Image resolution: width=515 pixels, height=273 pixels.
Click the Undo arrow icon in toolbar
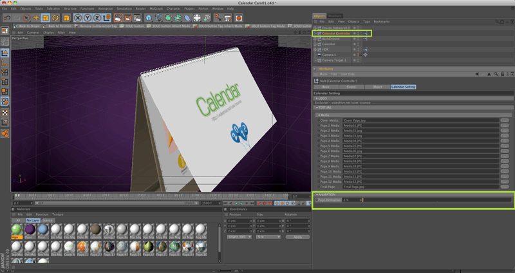6,17
